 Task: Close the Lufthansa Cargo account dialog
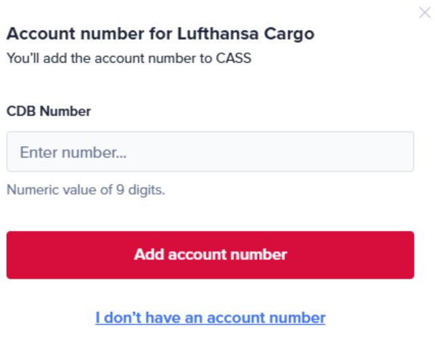point(425,12)
